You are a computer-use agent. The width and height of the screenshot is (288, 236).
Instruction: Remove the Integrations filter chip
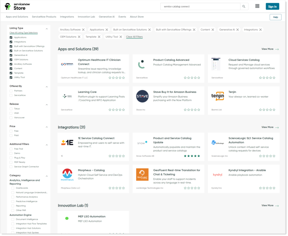(x=261, y=30)
